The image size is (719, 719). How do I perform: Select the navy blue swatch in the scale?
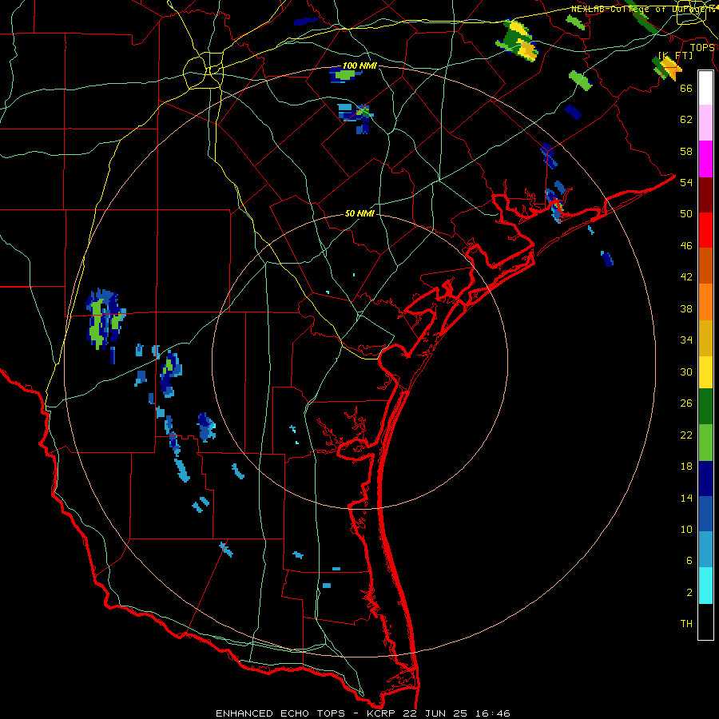tap(705, 479)
